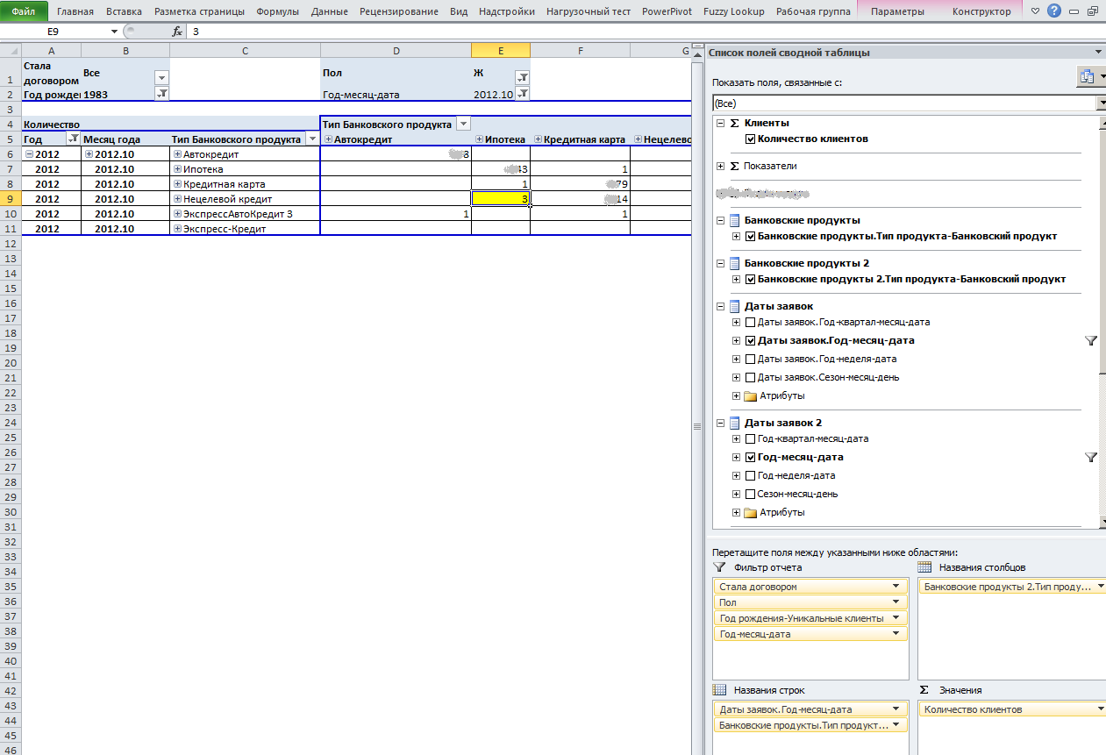Viewport: 1106px width, 755px height.
Task: Uncheck the Количество клиентов checkbox
Action: [750, 139]
